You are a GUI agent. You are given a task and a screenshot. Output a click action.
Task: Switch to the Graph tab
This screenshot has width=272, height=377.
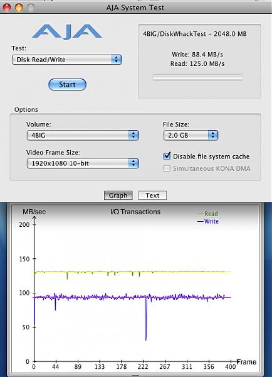(118, 195)
